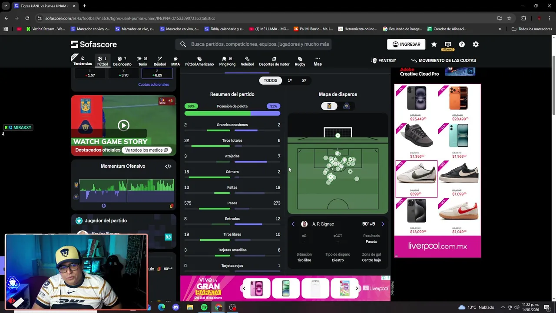Open Discord from taskbar

(x=175, y=307)
